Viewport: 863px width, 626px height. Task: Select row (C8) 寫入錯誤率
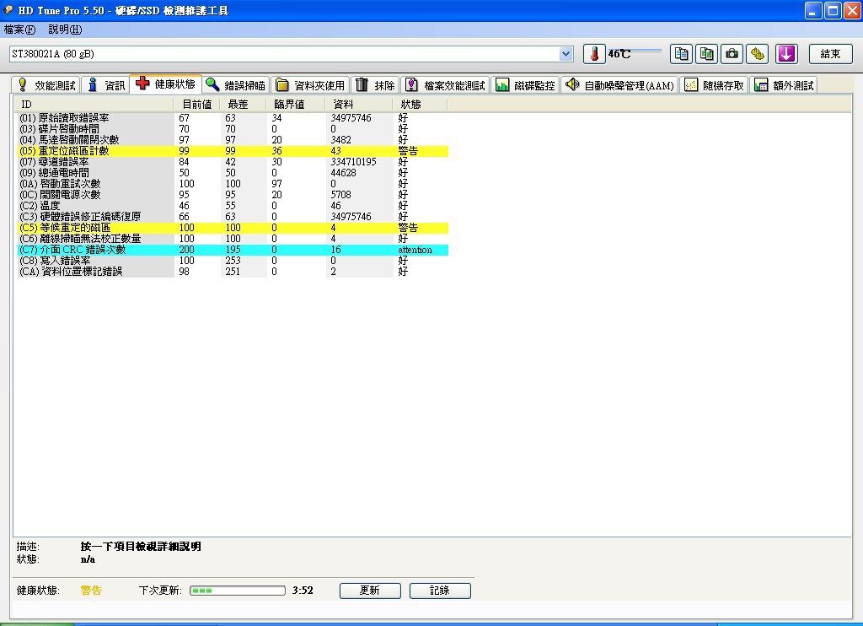pyautogui.click(x=233, y=261)
